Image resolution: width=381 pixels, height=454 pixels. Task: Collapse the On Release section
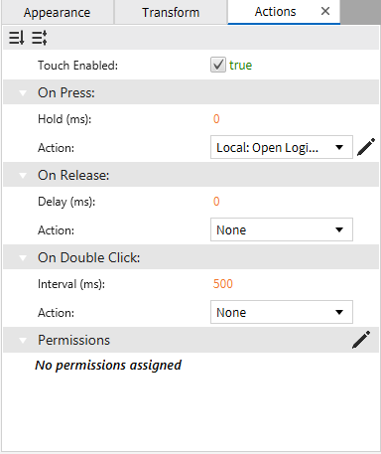(23, 176)
